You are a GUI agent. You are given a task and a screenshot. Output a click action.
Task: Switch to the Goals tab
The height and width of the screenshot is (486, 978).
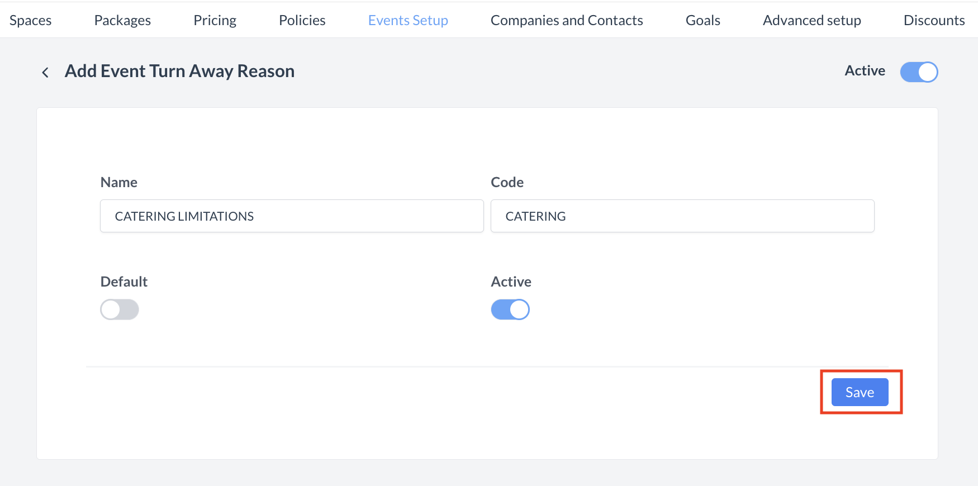point(702,21)
